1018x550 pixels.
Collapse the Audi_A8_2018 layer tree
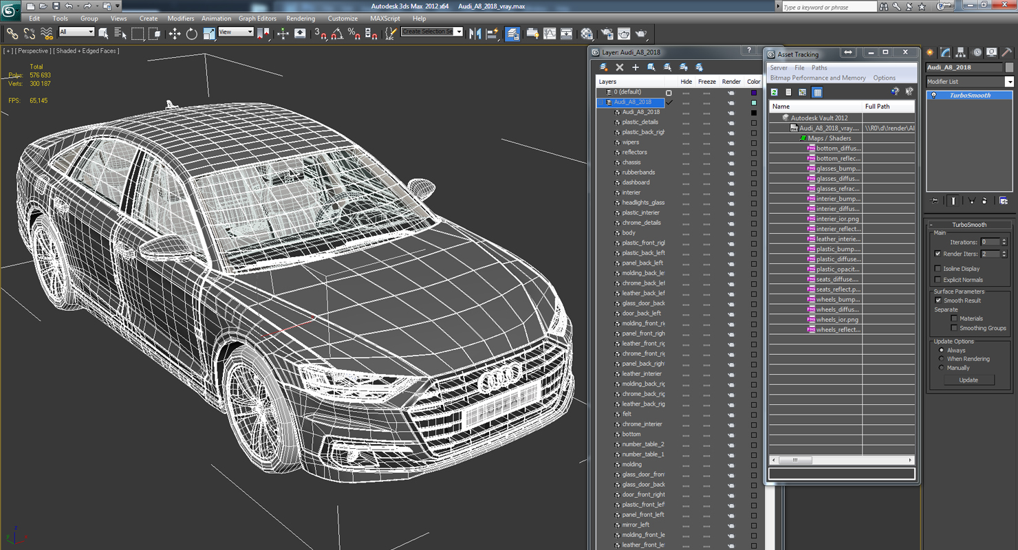pyautogui.click(x=600, y=102)
